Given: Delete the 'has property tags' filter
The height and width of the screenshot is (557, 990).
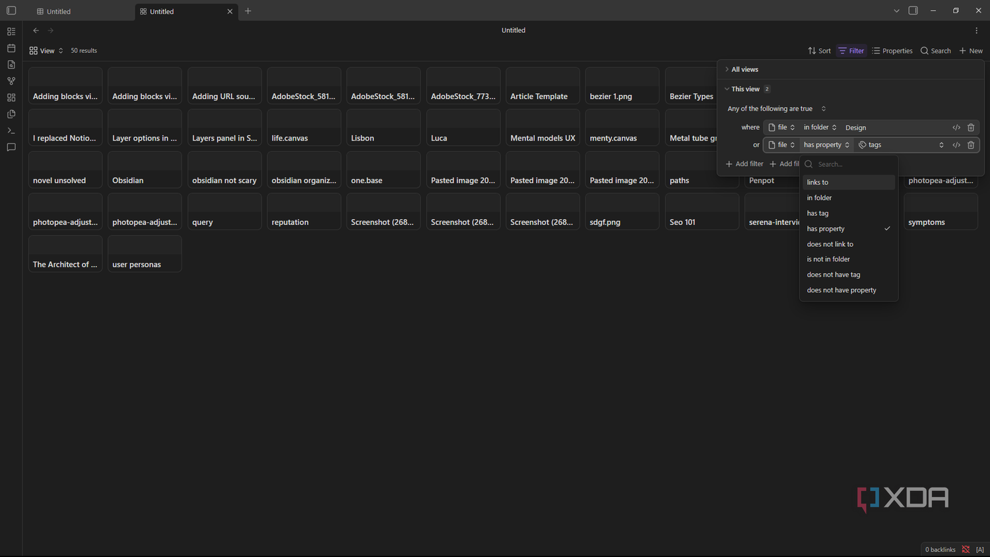Looking at the screenshot, I should click(971, 145).
